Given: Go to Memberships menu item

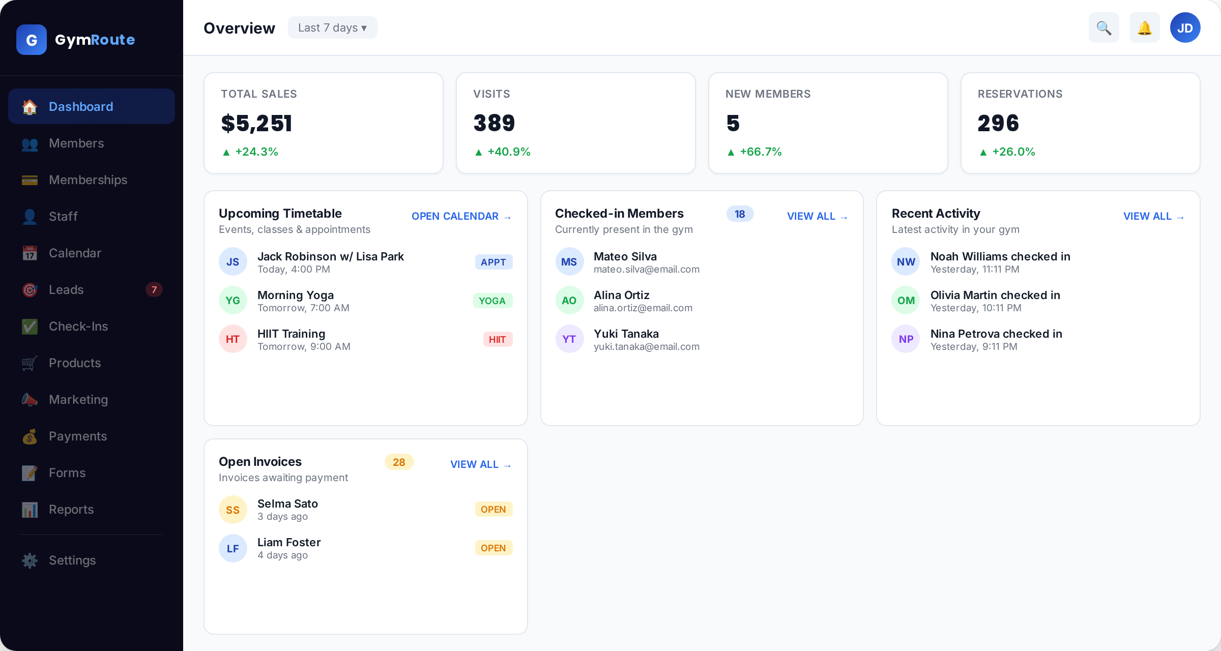Looking at the screenshot, I should point(92,180).
